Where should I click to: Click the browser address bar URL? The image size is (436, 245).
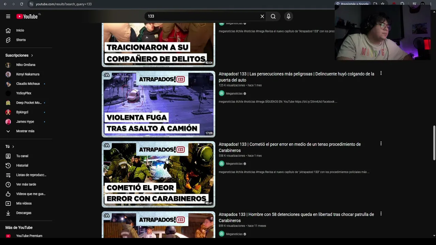[64, 4]
